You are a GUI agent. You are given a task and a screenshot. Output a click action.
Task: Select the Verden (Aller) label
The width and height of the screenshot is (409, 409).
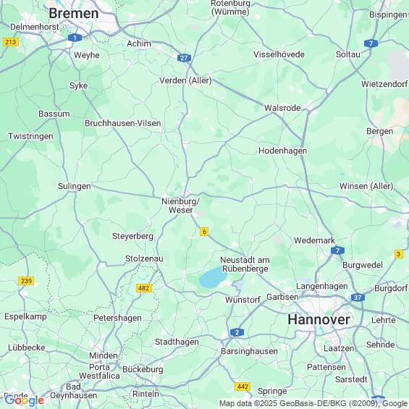[185, 80]
